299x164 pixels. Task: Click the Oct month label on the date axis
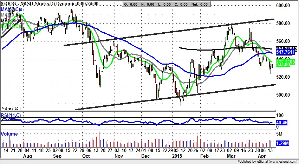pyautogui.click(x=86, y=155)
